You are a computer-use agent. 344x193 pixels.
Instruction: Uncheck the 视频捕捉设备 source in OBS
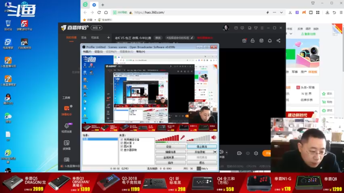coord(122,139)
